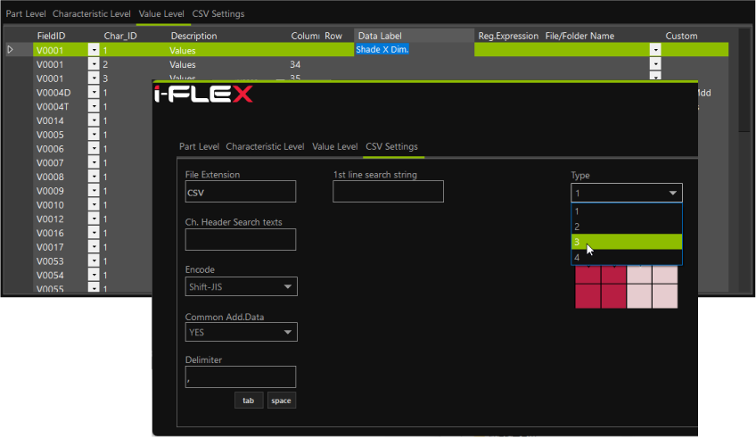
Task: Open the Encode Shift-JIS dropdown
Action: tap(287, 286)
